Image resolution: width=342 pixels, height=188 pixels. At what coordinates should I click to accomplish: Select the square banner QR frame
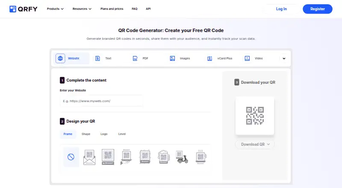point(108,157)
